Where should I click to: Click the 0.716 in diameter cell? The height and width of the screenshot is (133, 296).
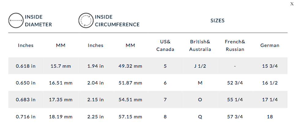(26, 117)
